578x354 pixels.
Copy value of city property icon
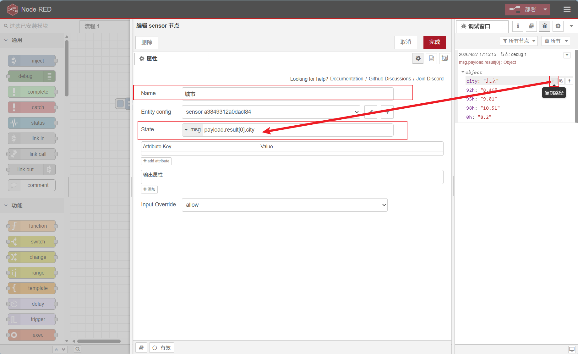click(x=561, y=81)
